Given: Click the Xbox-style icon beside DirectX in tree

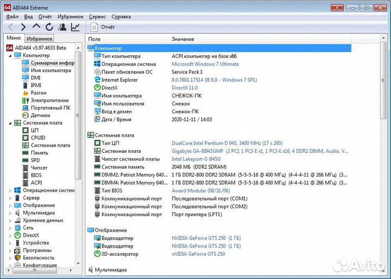Looking at the screenshot, I should pos(17,235).
